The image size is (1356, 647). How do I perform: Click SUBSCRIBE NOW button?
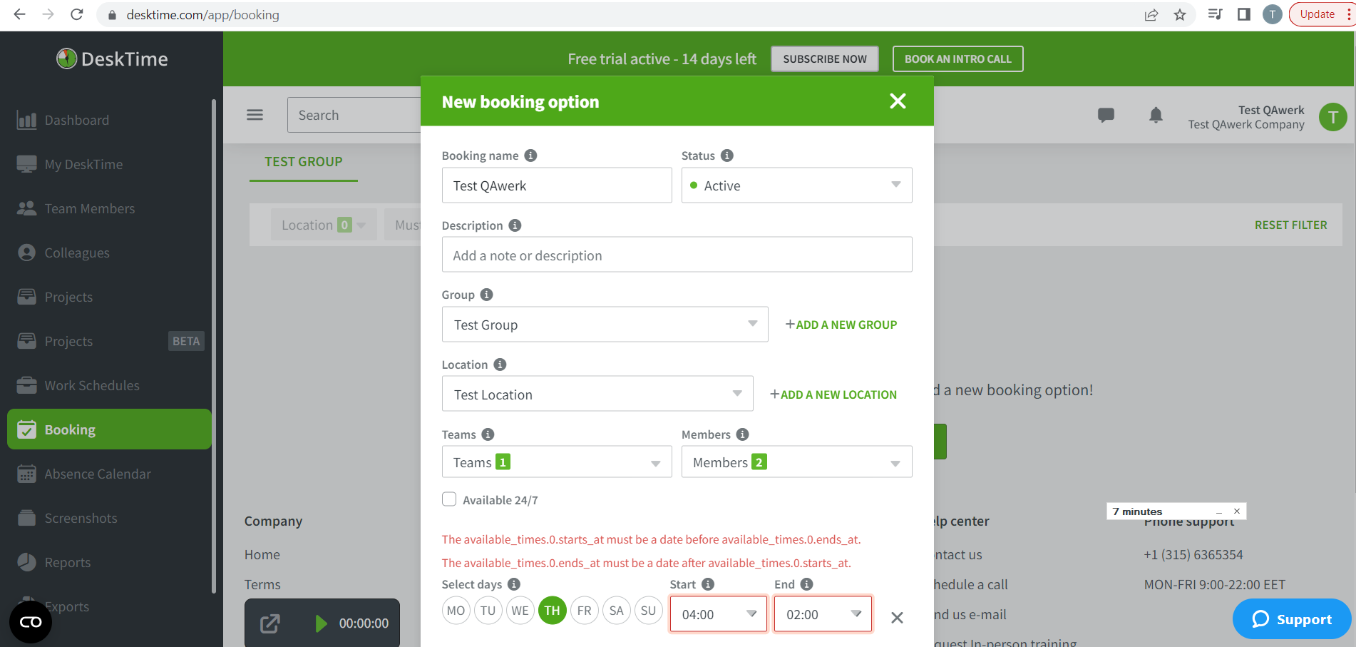pos(825,59)
